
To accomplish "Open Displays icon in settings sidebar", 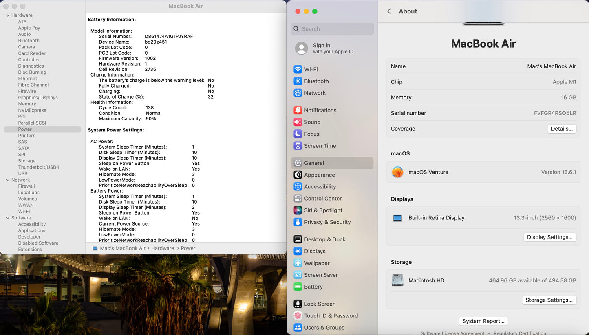I will 298,251.
